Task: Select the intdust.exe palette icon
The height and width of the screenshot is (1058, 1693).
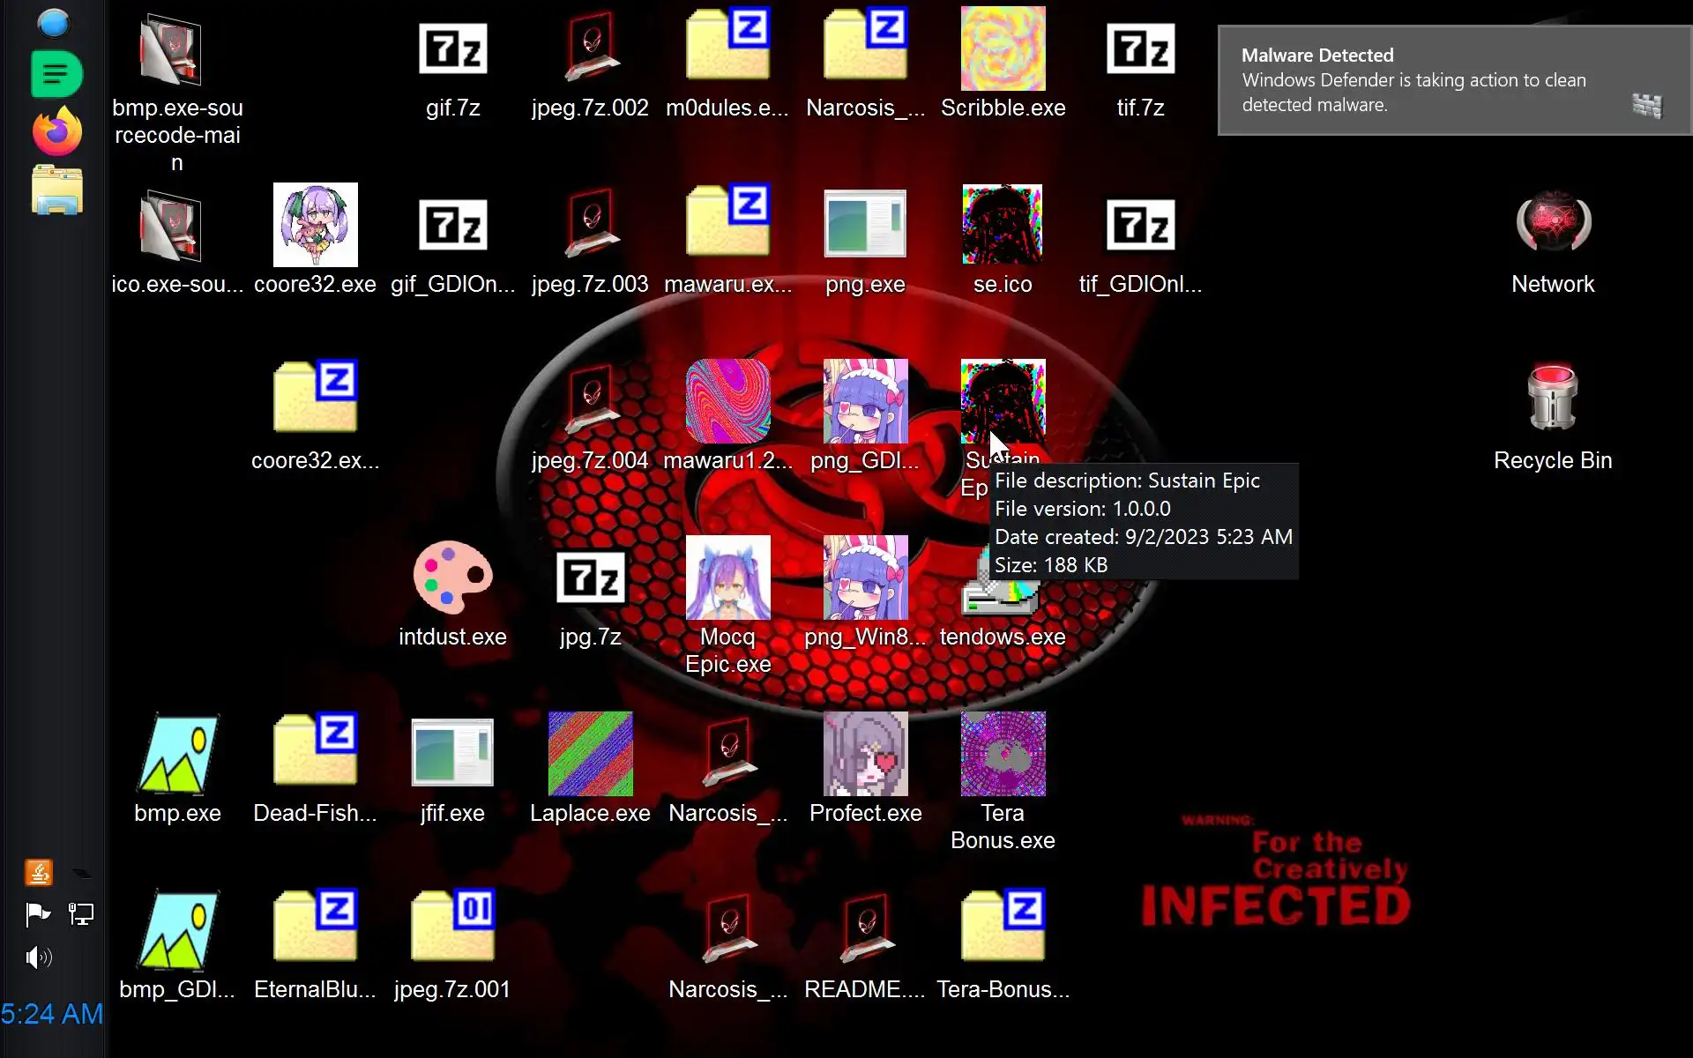Action: (452, 577)
